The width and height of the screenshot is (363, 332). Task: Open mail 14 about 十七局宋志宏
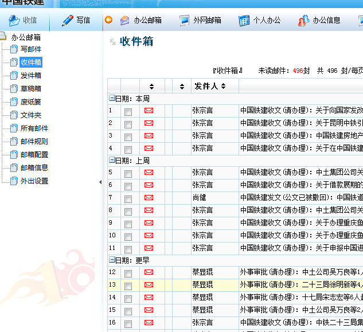[x=302, y=297]
